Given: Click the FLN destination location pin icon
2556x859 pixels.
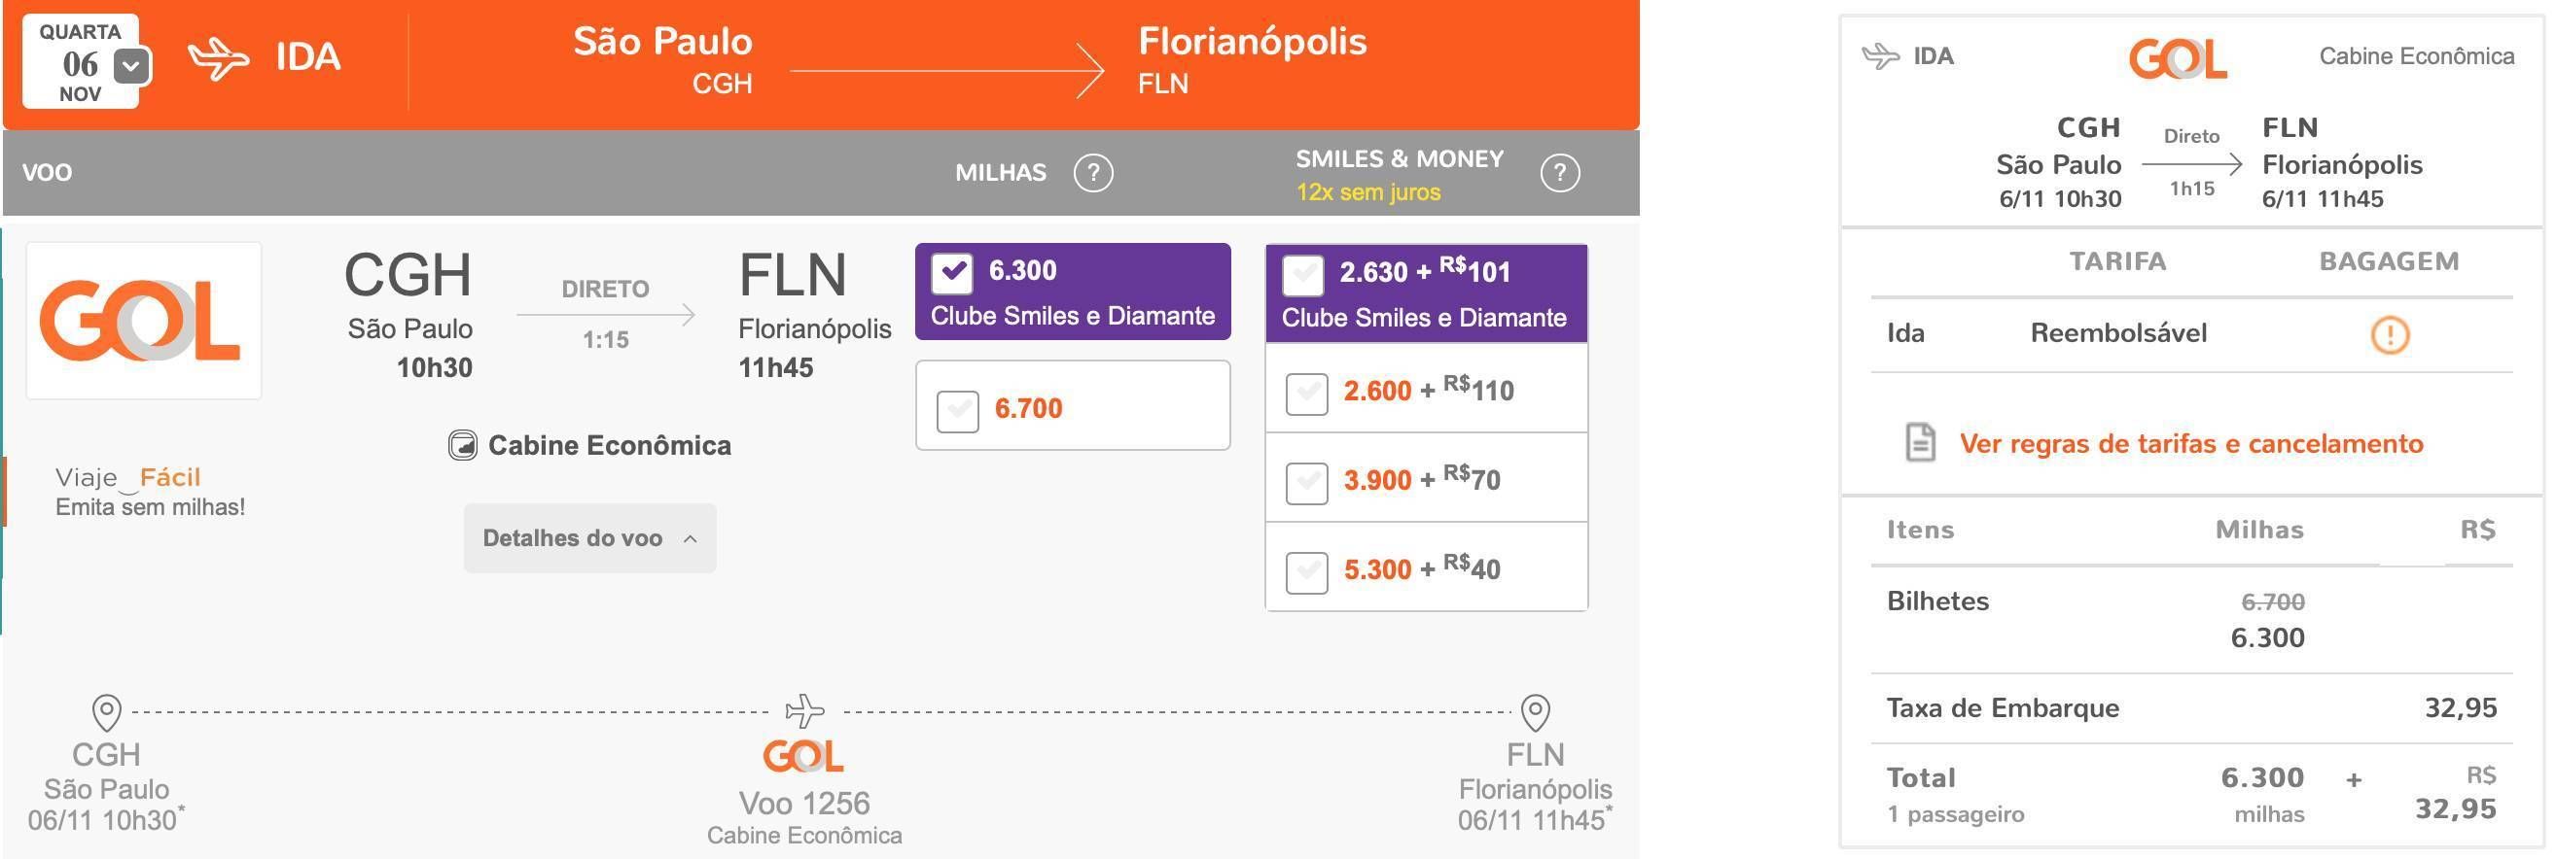Looking at the screenshot, I should (x=1535, y=711).
